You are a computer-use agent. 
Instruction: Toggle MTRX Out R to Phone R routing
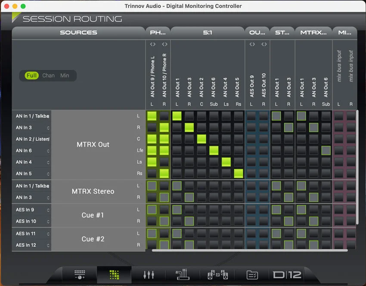[x=164, y=127]
